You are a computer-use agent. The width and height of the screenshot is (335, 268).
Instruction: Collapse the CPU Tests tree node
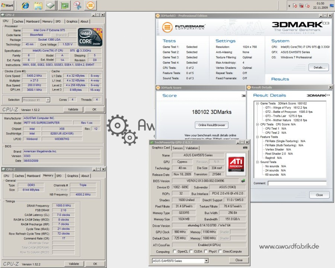(x=258, y=124)
